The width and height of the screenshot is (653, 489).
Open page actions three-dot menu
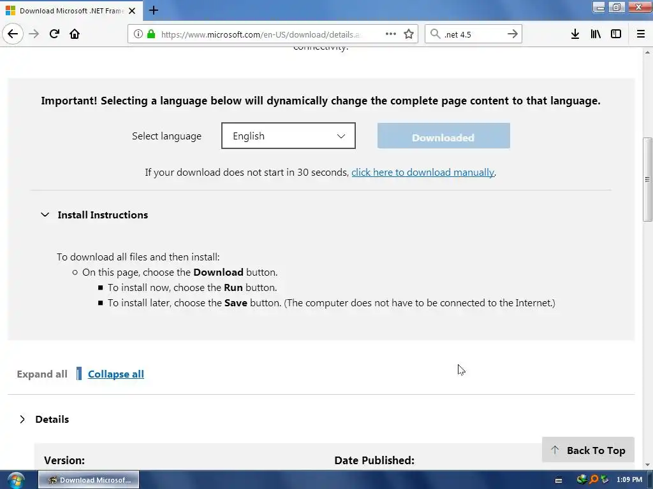point(391,34)
